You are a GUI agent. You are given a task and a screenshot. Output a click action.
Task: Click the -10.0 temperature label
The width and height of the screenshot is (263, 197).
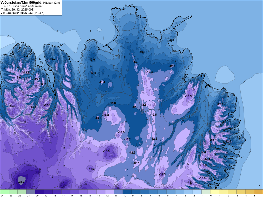(x=92, y=60)
